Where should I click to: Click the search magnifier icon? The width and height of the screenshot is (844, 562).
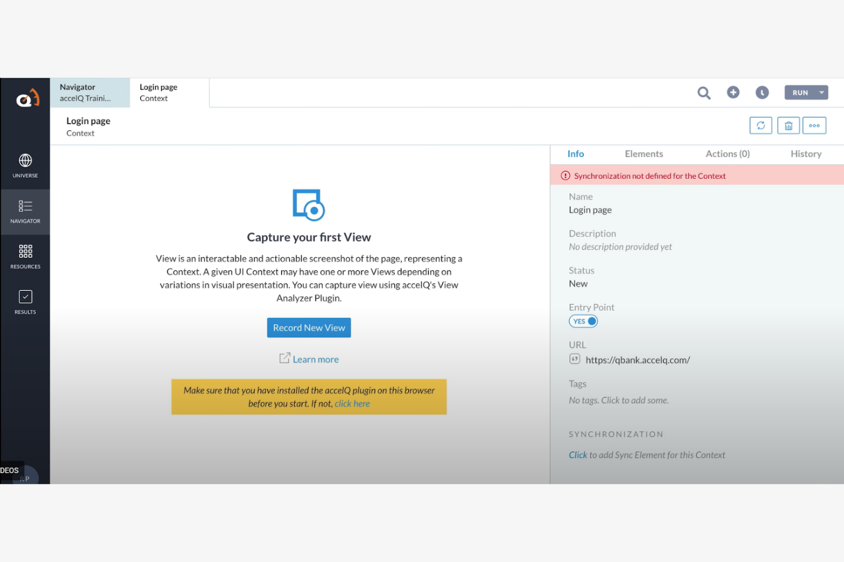[704, 93]
